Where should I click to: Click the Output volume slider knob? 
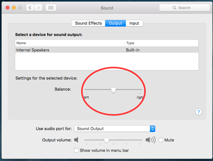107,140
